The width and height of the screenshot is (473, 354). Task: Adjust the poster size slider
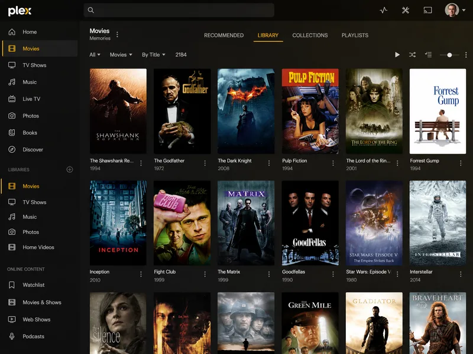[449, 55]
